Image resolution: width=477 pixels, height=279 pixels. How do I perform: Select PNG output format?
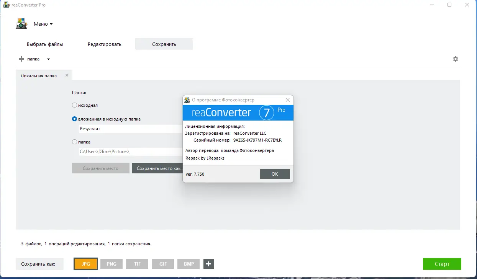pos(111,264)
